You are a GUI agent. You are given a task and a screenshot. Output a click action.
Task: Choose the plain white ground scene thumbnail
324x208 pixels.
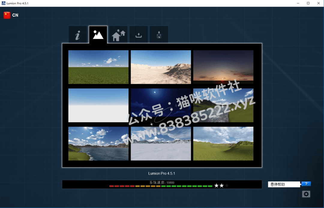(x=98, y=105)
